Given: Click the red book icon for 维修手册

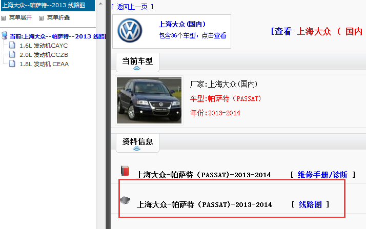Looking at the screenshot, I should point(125,171).
